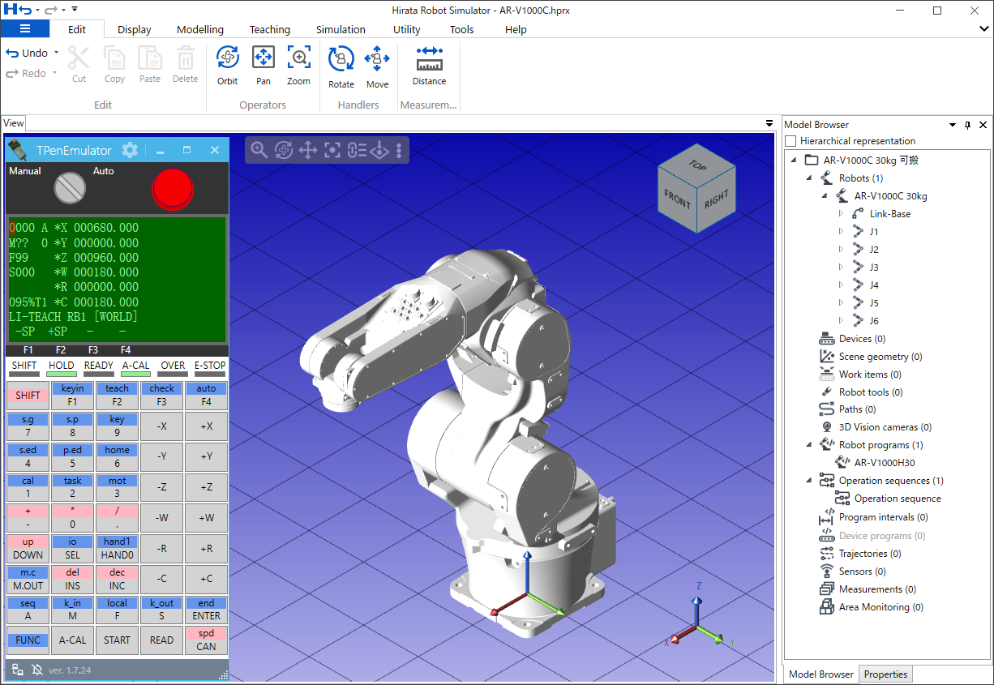
Task: Collapse the Robot programs (1) node
Action: [x=809, y=445]
